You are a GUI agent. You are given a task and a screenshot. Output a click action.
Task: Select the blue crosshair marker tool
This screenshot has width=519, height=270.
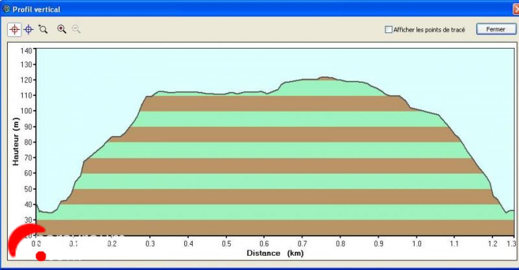[29, 29]
